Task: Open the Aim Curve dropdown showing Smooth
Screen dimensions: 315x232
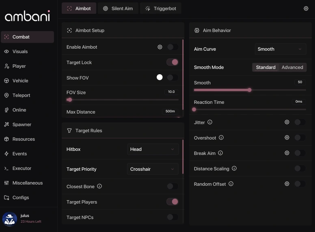Action: [x=280, y=49]
